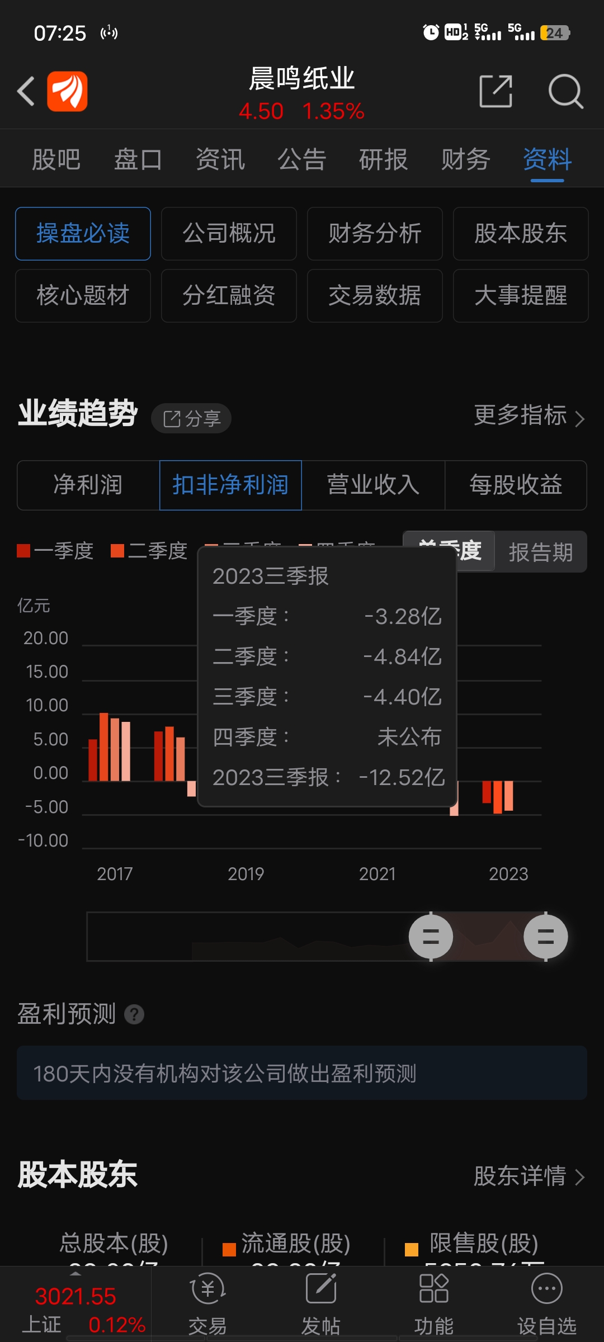Open the 功能 grid icon

(x=434, y=1288)
